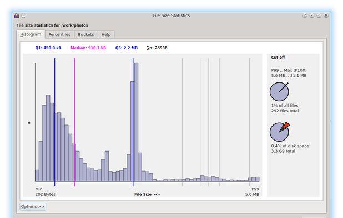
Task: Select the Help tab
Action: coord(106,34)
